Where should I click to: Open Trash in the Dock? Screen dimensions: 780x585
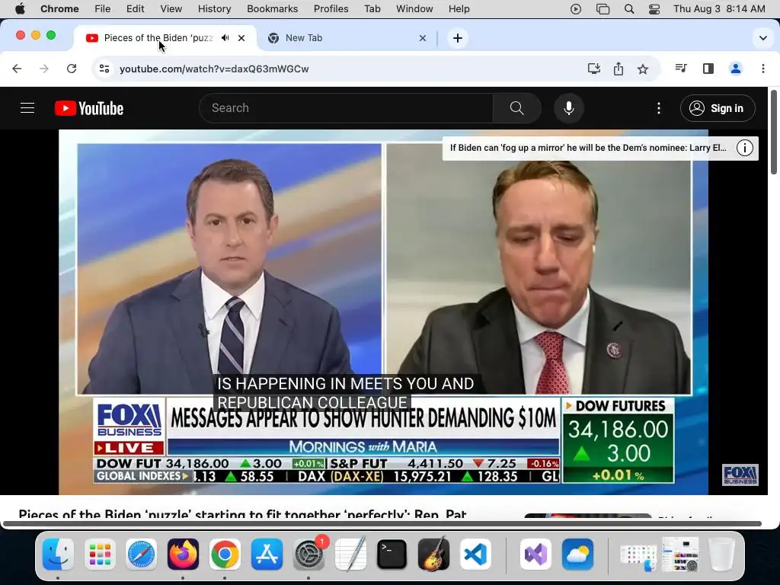click(x=722, y=554)
